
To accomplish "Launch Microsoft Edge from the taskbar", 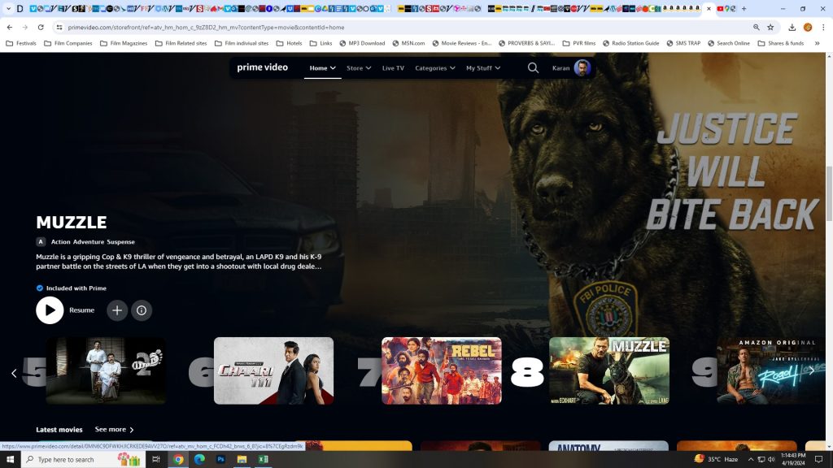I will pos(200,459).
